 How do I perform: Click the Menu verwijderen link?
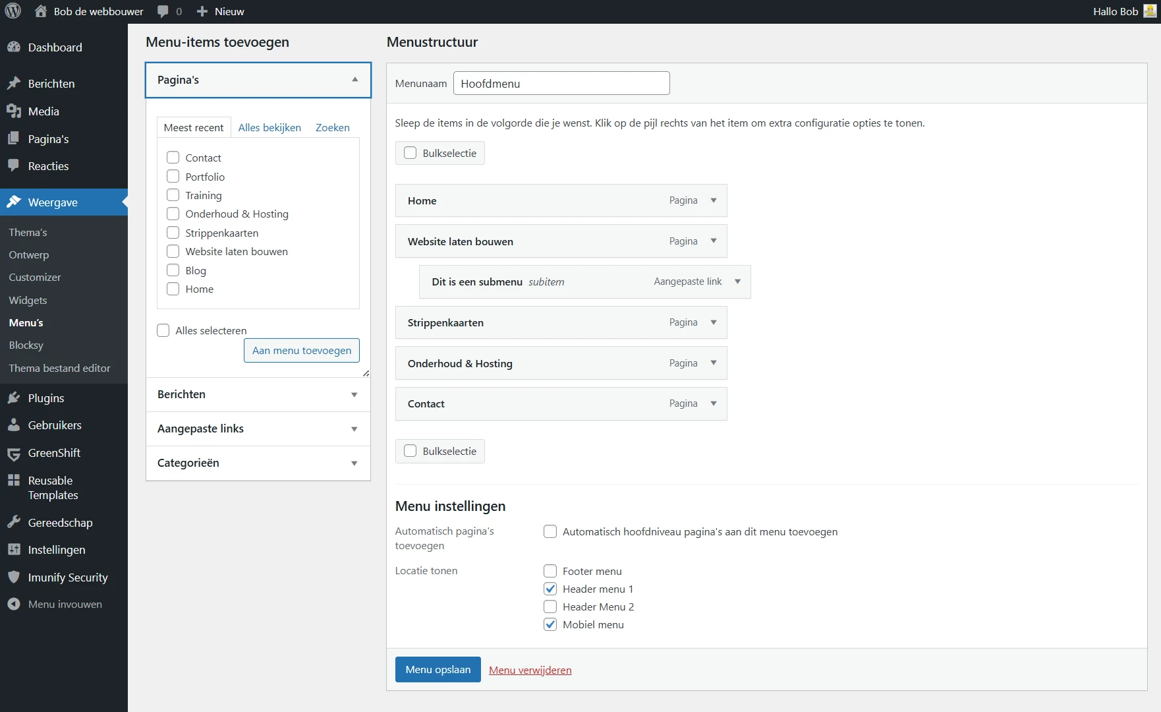pyautogui.click(x=530, y=670)
